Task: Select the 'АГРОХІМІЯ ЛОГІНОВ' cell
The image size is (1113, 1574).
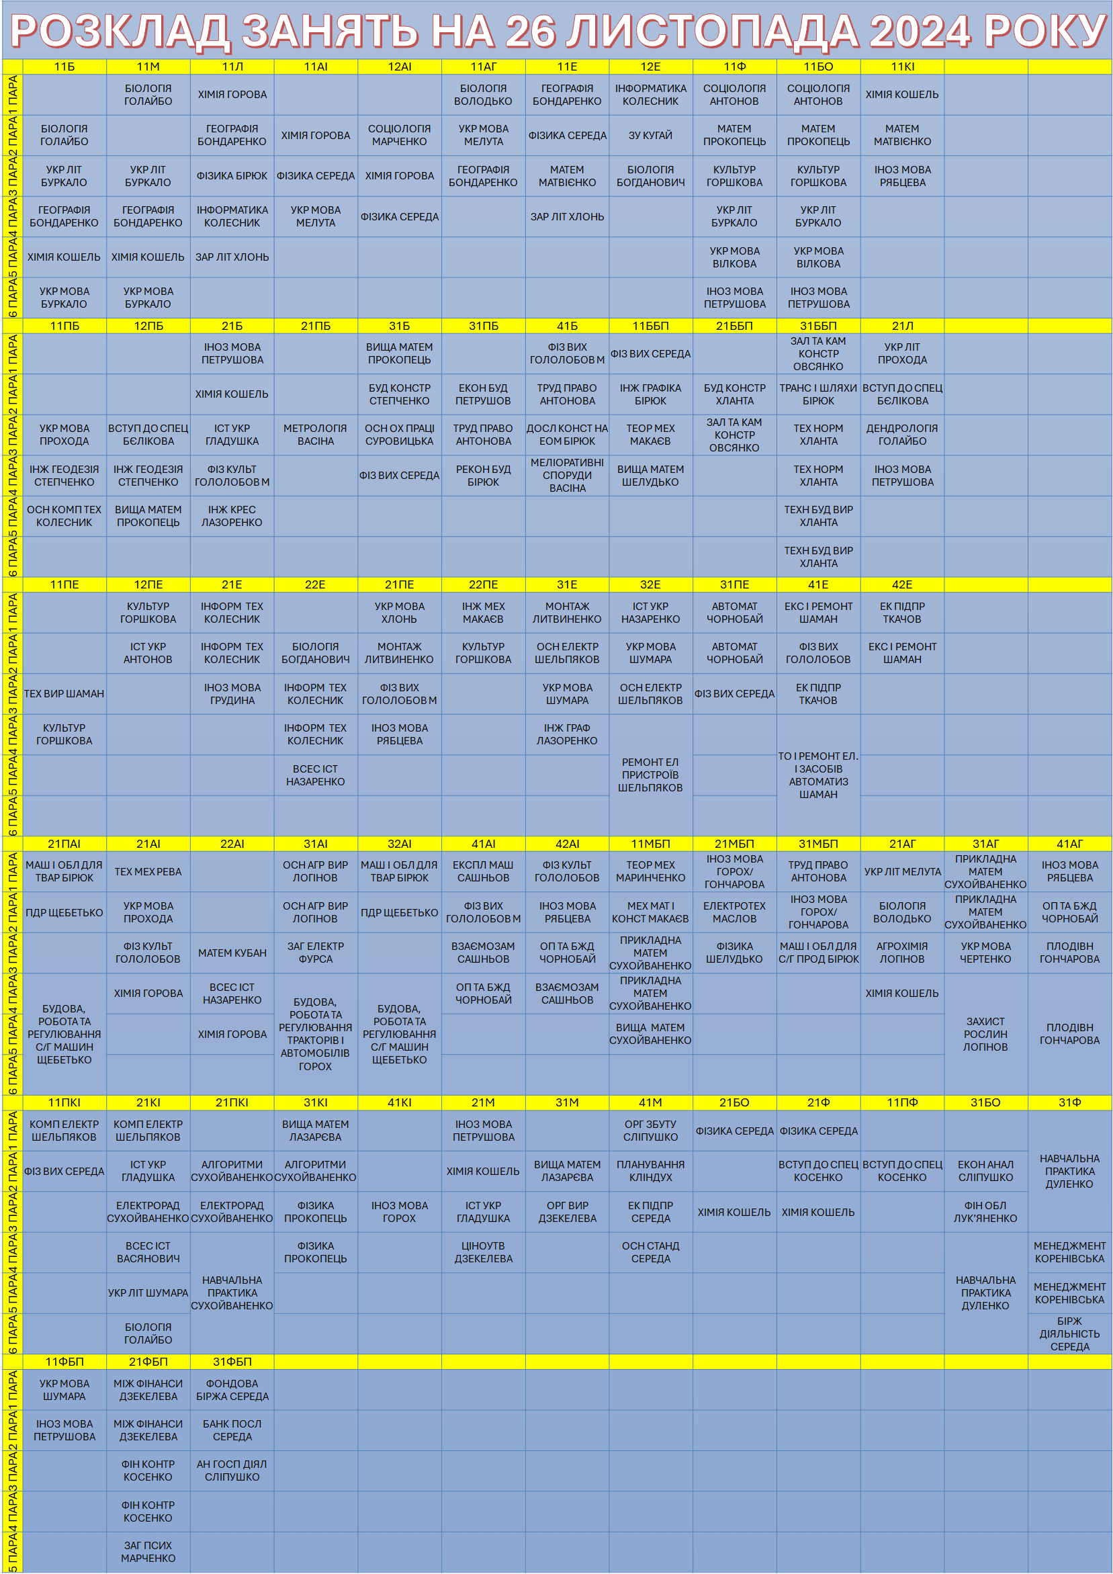Action: coord(902,953)
